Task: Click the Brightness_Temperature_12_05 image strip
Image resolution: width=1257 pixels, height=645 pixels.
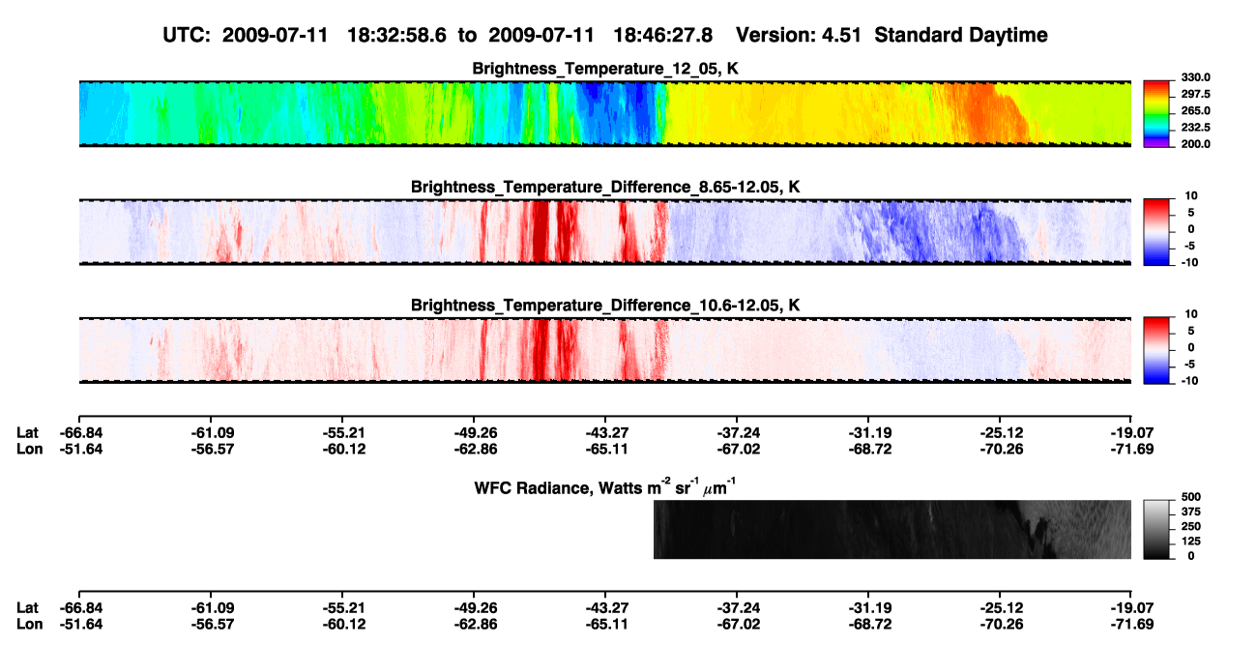Action: [604, 113]
